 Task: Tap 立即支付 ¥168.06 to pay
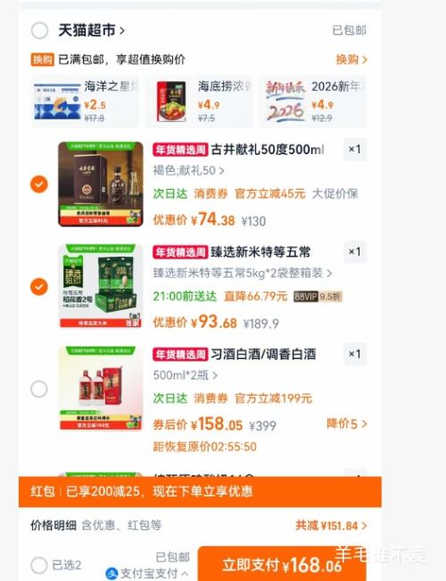pyautogui.click(x=282, y=565)
